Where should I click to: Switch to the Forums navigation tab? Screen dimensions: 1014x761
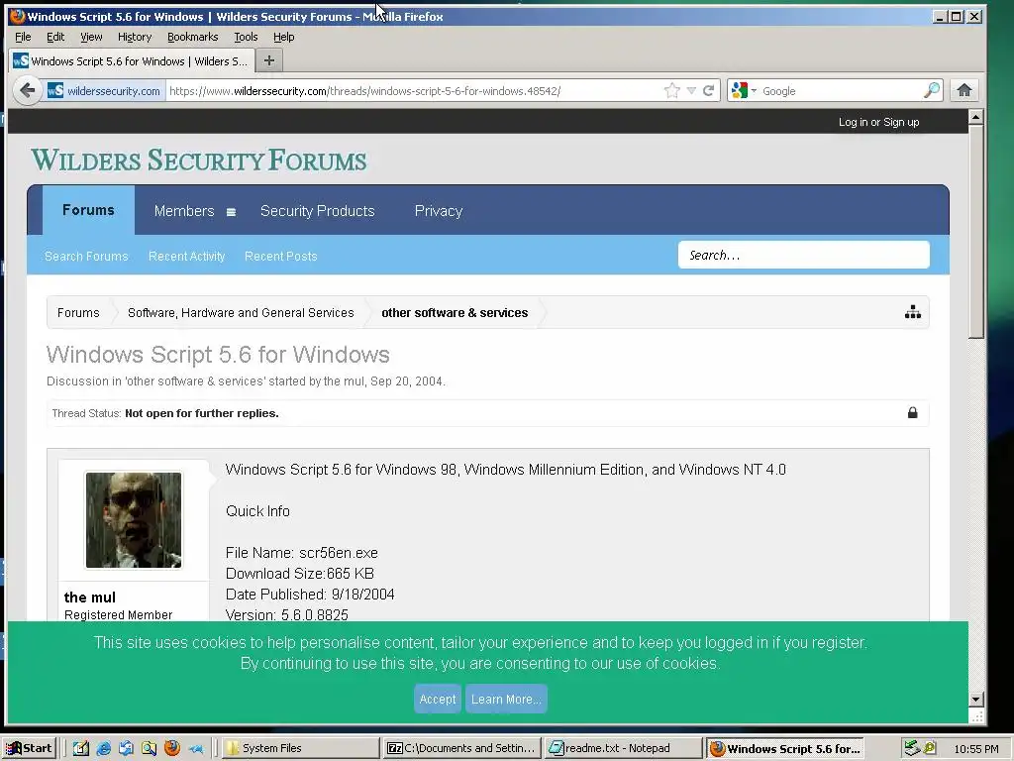pyautogui.click(x=88, y=210)
